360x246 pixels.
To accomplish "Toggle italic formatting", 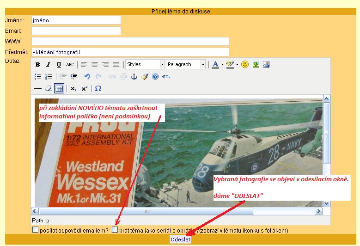I will (48, 65).
